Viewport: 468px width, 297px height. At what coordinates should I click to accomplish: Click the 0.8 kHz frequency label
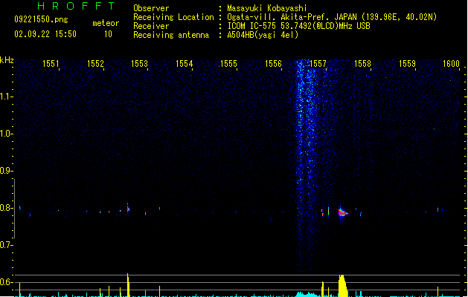tap(6, 208)
